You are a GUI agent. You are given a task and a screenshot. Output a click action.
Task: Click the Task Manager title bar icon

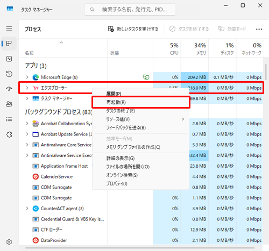(x=10, y=9)
